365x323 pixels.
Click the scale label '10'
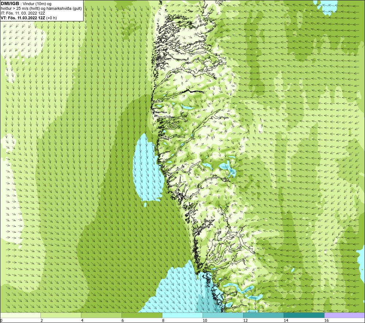pyautogui.click(x=205, y=320)
